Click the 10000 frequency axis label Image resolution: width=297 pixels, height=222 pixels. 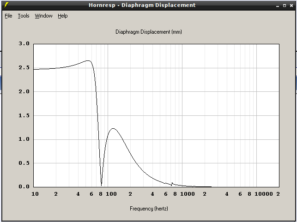(x=264, y=194)
